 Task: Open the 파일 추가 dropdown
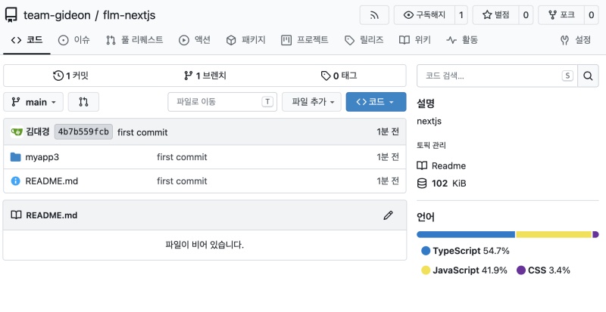tap(311, 102)
